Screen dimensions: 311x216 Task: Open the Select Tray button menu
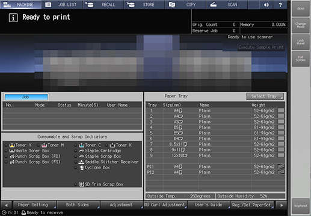[x=265, y=97]
